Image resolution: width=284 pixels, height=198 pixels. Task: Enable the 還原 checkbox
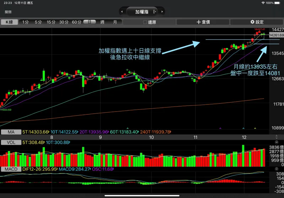(145, 22)
